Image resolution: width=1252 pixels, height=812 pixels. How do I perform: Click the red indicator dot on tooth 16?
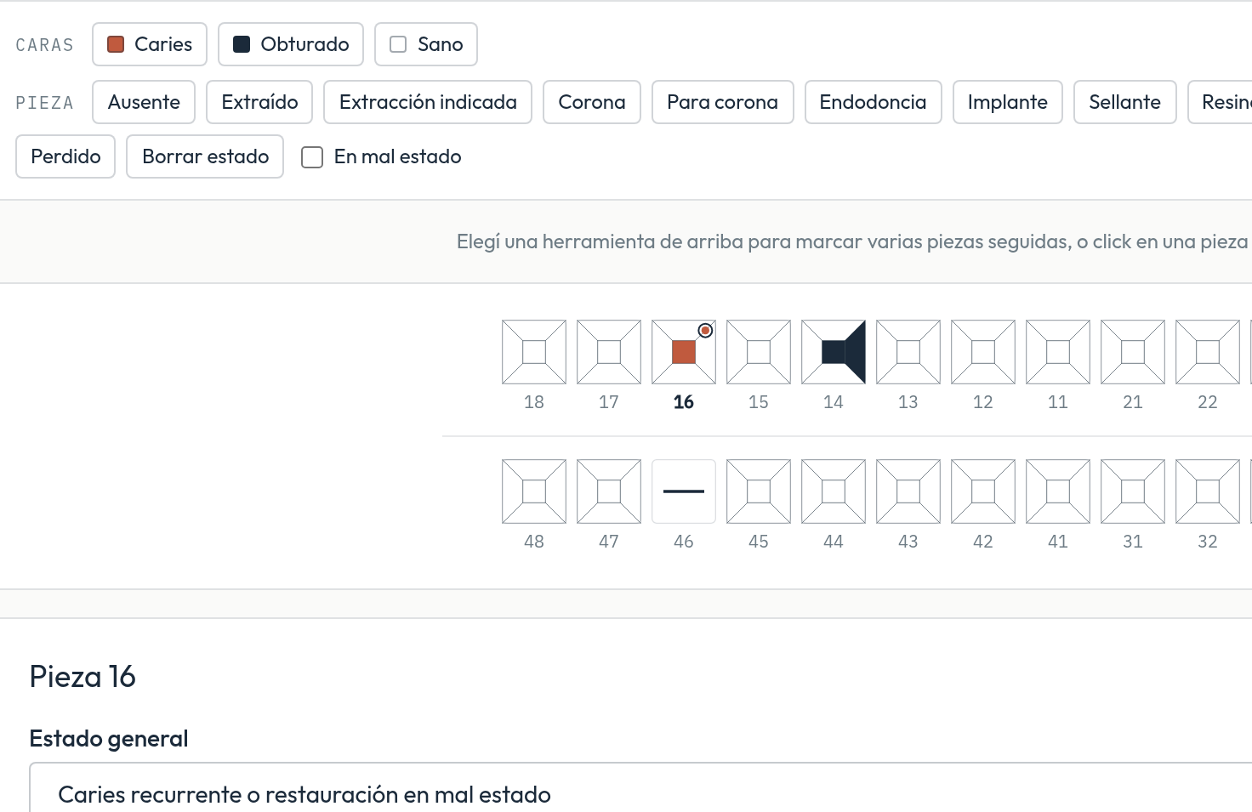click(705, 331)
